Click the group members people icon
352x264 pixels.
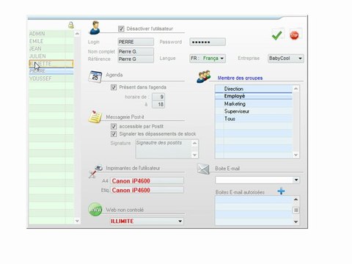click(204, 76)
